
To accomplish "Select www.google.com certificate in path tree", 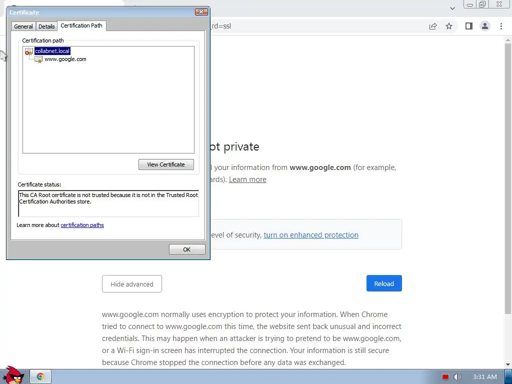I will tap(65, 59).
